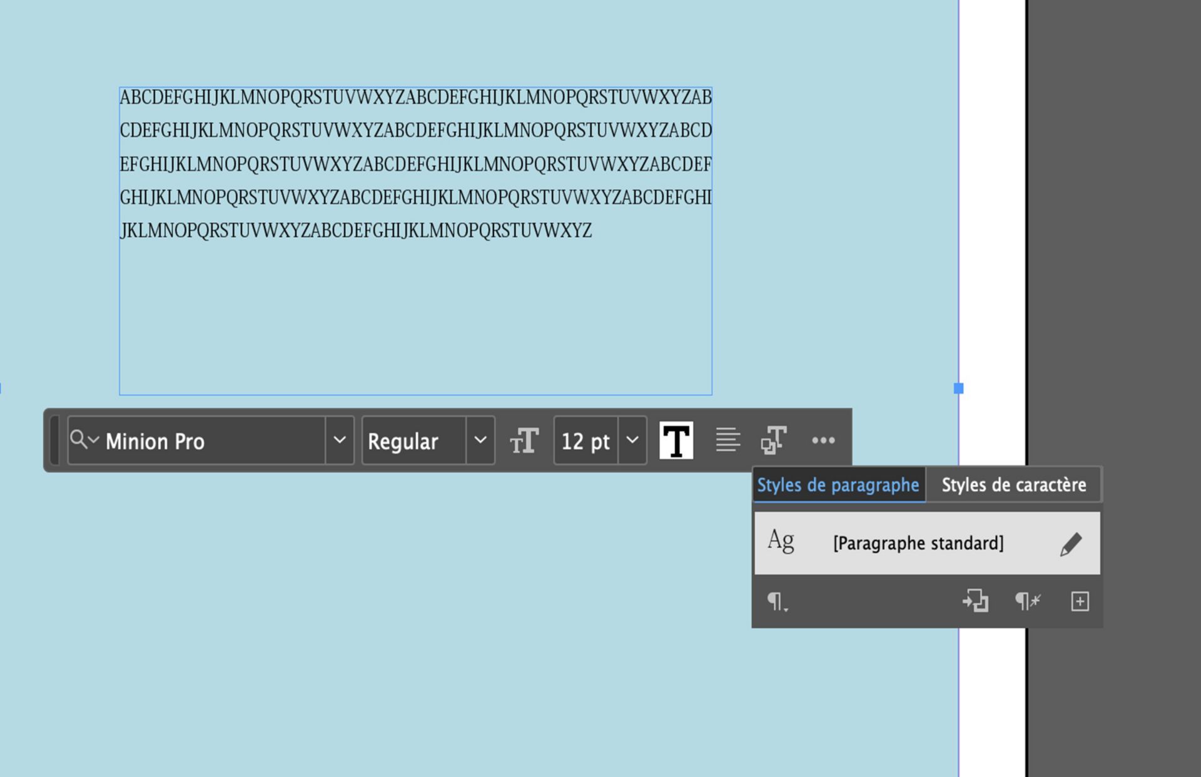The height and width of the screenshot is (777, 1201).
Task: Click the 12 pt size field
Action: point(585,441)
